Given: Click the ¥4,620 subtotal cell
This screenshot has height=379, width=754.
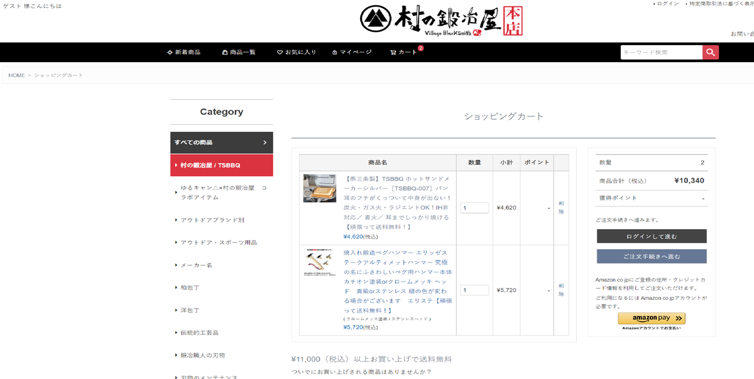Looking at the screenshot, I should click(506, 208).
